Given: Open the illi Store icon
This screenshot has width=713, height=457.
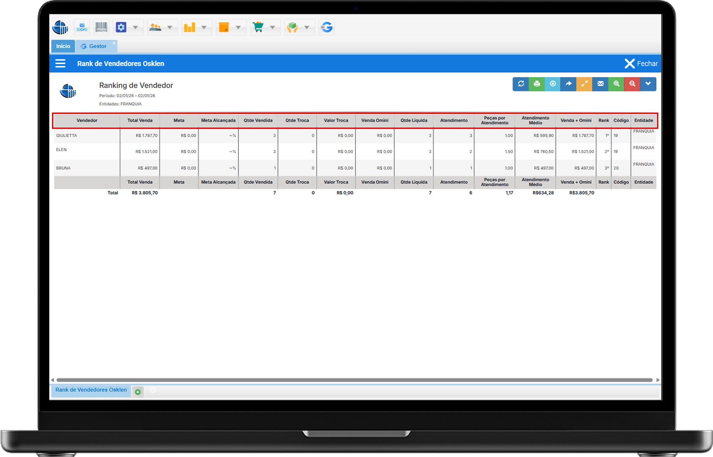Looking at the screenshot, I should click(82, 27).
